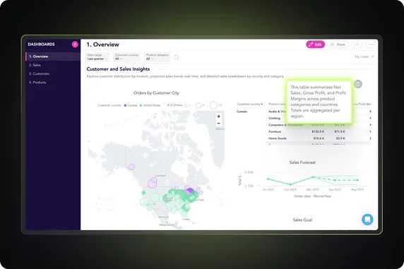Screen dimensions: 404x269
Task: Open the Date range filter dropdown
Action: pos(97,57)
